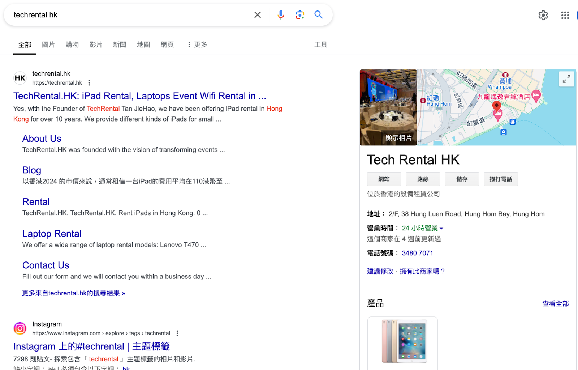Viewport: 578px width, 370px height.
Task: Switch to the 地圖 tab
Action: pos(143,44)
